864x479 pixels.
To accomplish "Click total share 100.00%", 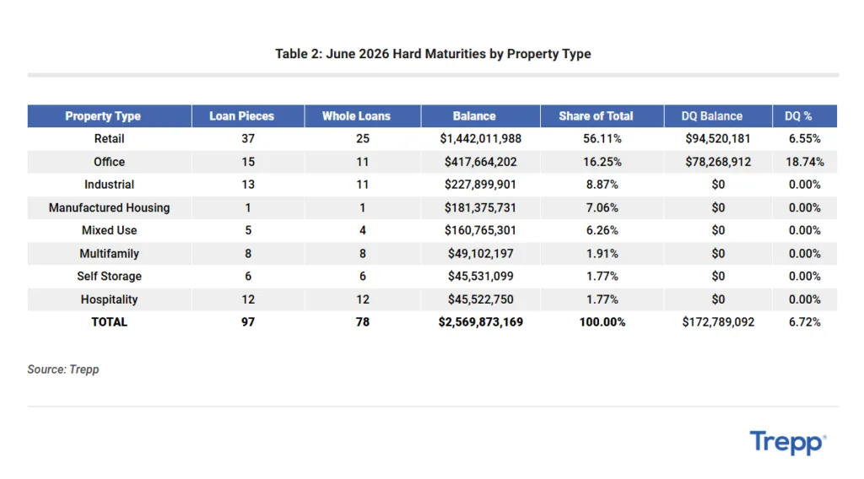I will pyautogui.click(x=602, y=322).
